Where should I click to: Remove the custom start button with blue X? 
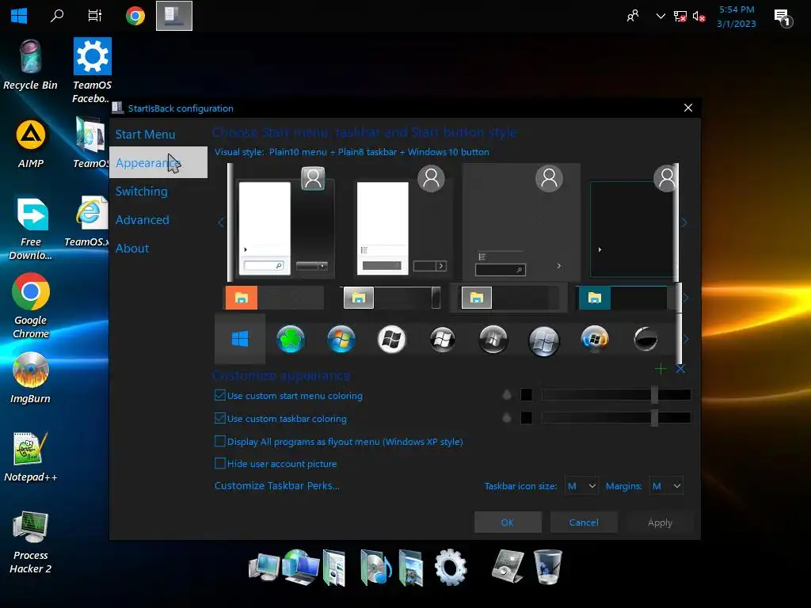[x=680, y=369]
